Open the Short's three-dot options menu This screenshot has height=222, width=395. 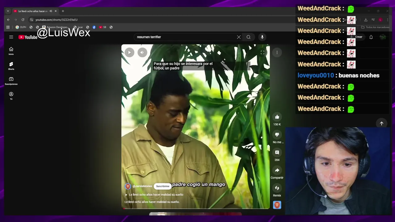[x=277, y=52]
